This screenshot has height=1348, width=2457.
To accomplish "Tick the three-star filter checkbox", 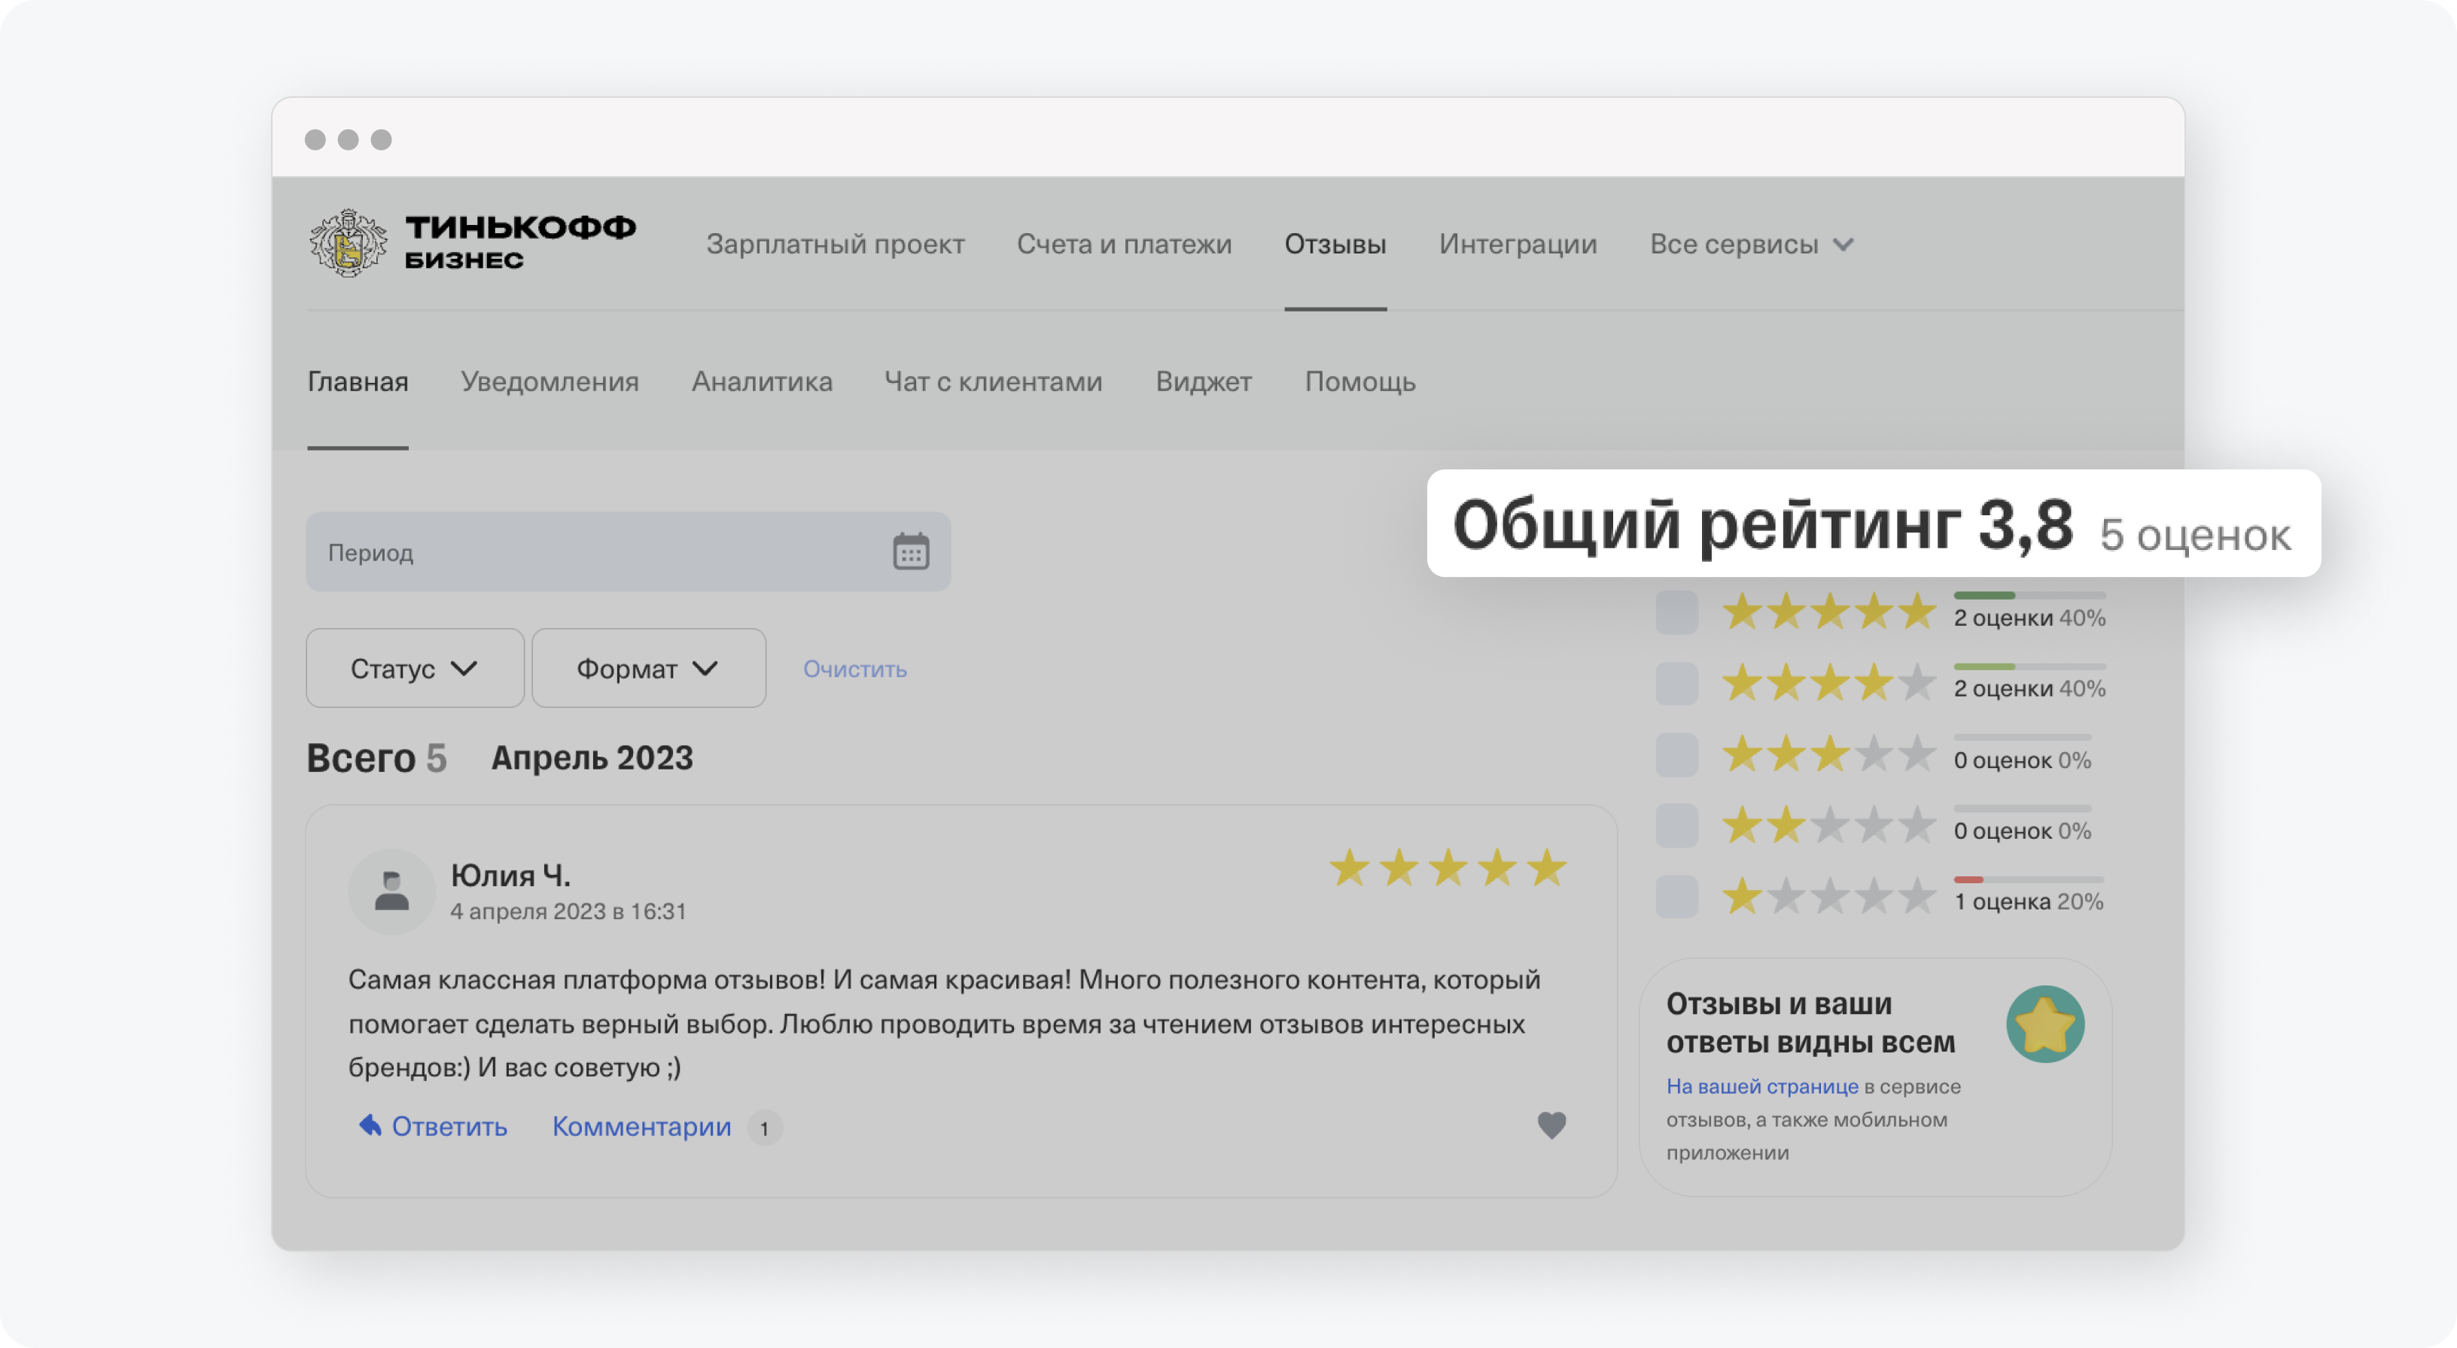I will (x=1676, y=755).
